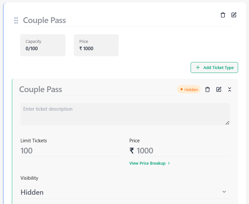Click the rupee symbol beside price 1000
This screenshot has width=249, height=204.
pyautogui.click(x=132, y=151)
